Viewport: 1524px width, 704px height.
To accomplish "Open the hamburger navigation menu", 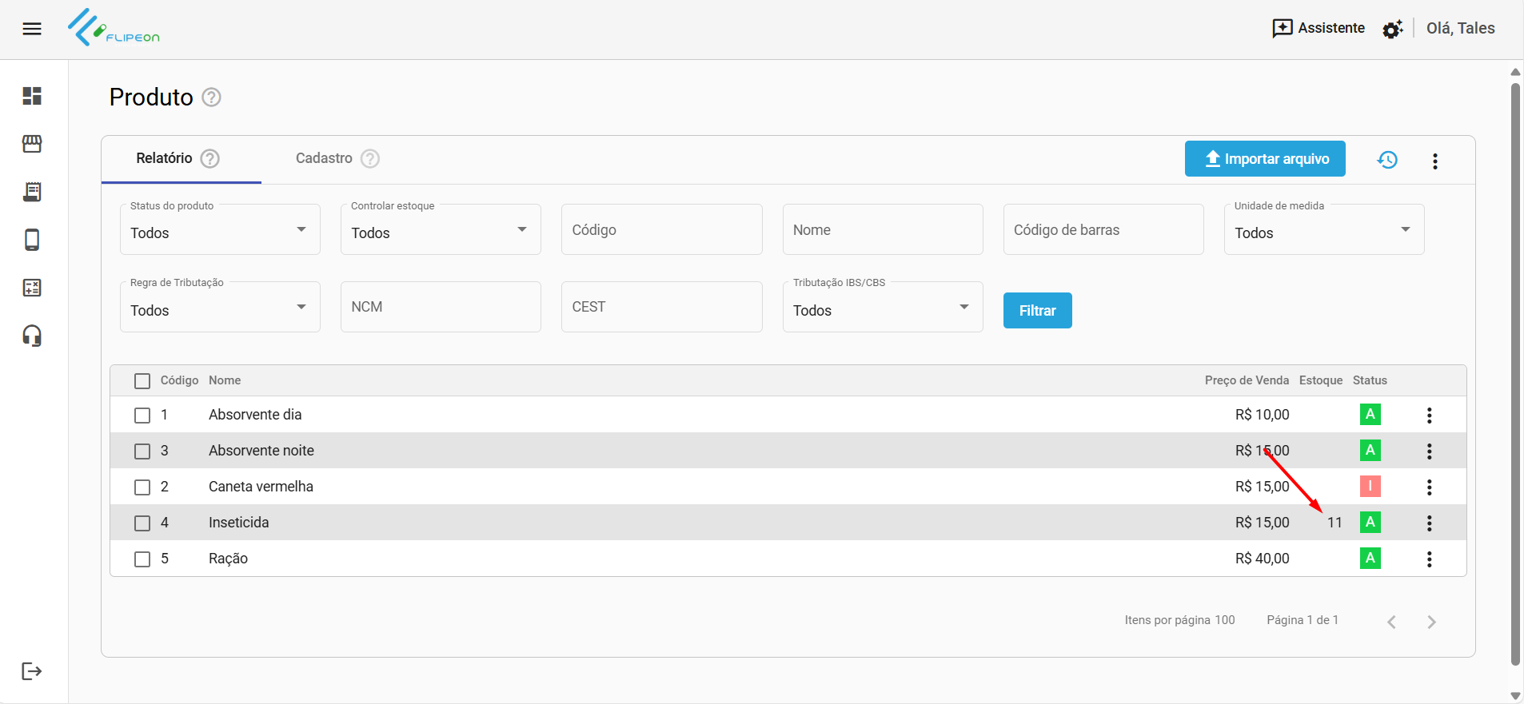I will pyautogui.click(x=32, y=30).
